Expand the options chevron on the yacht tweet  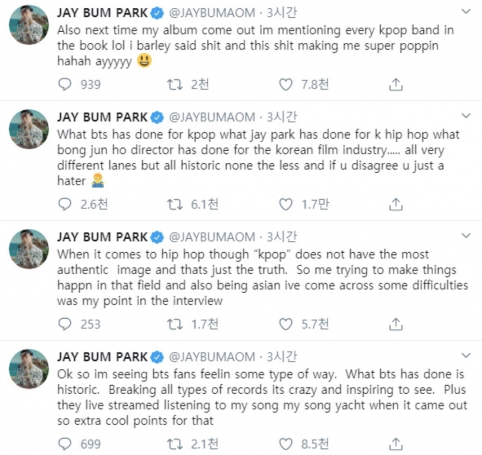click(466, 355)
